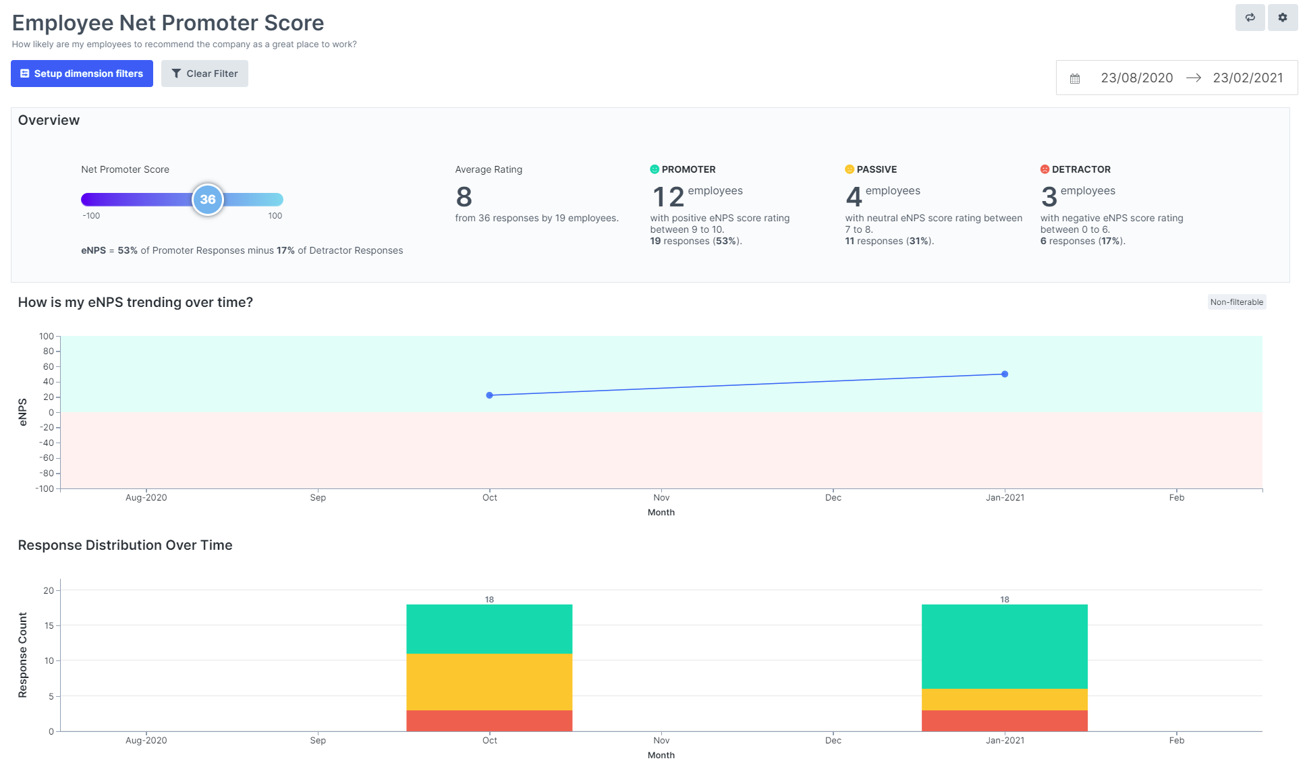Screen dimensions: 1305x765
Task: Click the Net Promoter Score slider handle showing 36
Action: (x=208, y=200)
